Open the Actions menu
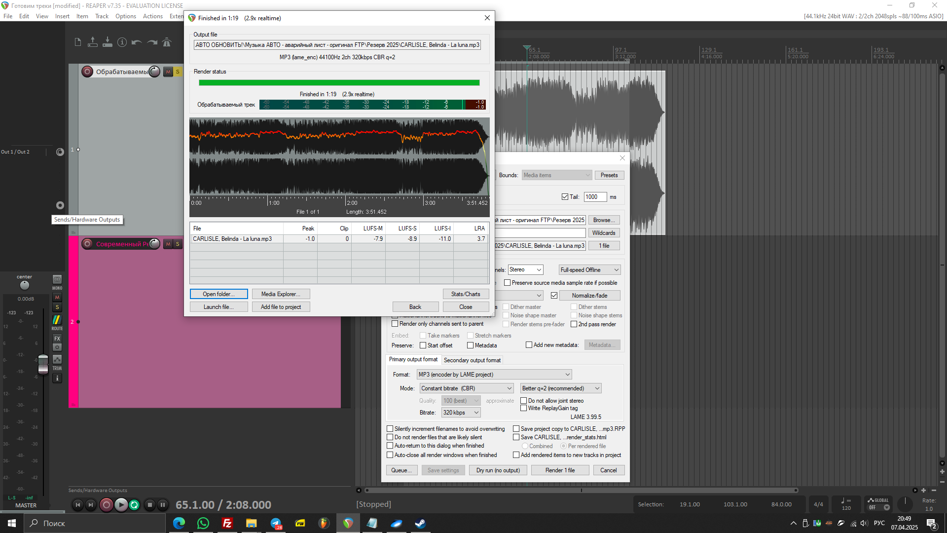 (153, 16)
